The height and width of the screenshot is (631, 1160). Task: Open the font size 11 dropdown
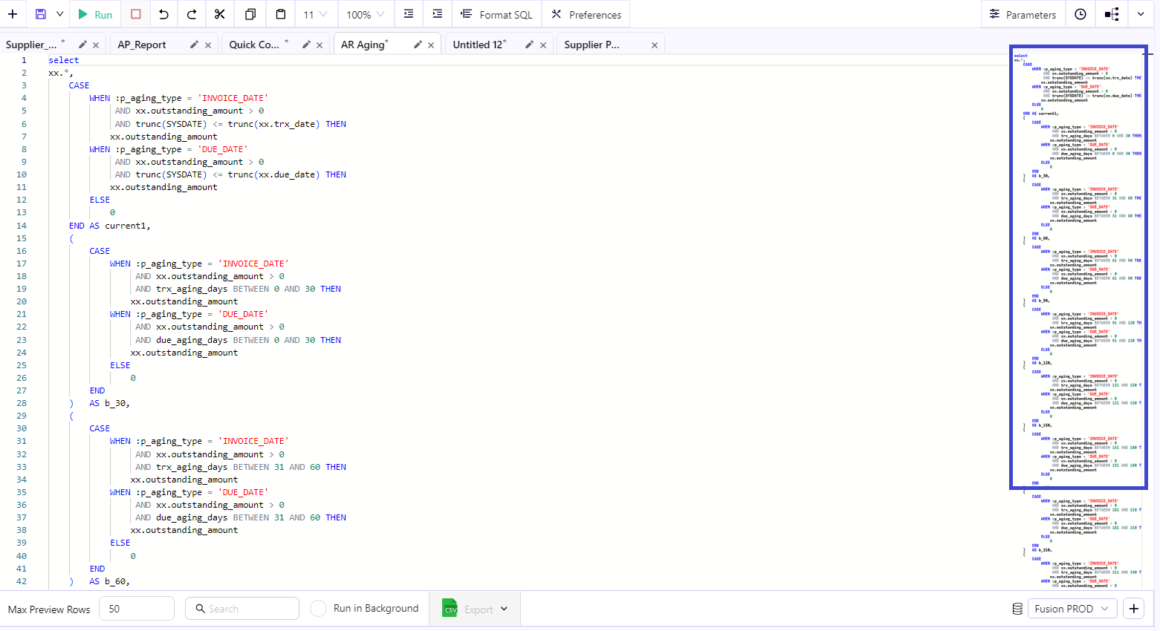[315, 14]
